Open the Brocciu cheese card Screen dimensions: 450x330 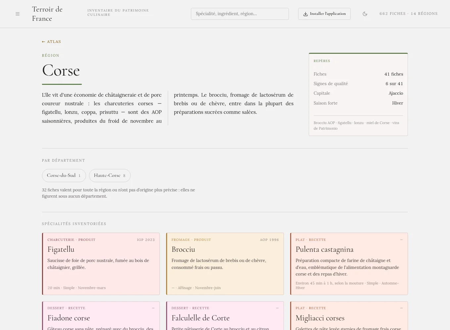click(x=225, y=264)
